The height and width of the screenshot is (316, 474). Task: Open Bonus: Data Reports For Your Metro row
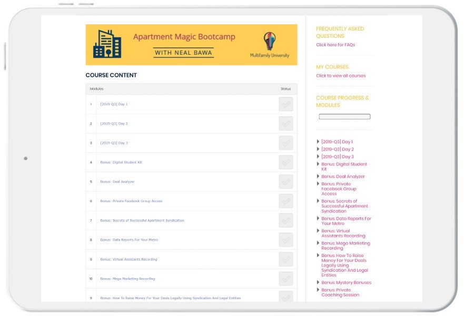pyautogui.click(x=129, y=240)
